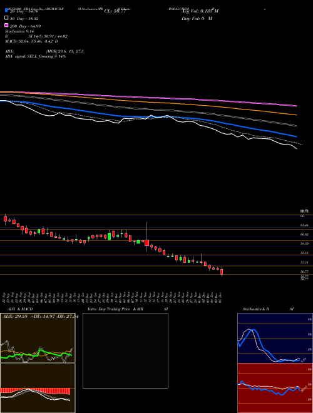This screenshot has width=313, height=413.
Task: Click the 'MACD: 52.04, 55.46, -3.42 D' line
Action: [x=31, y=41]
